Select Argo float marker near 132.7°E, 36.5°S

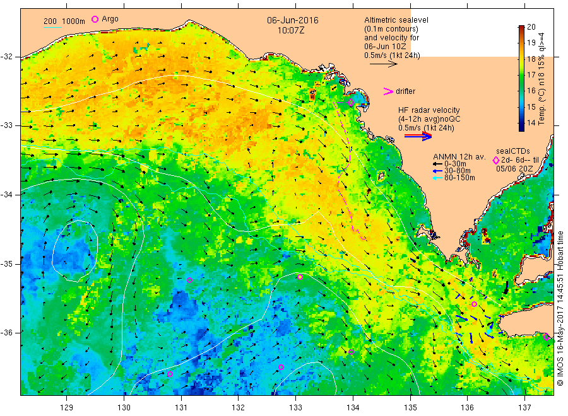pos(281,367)
